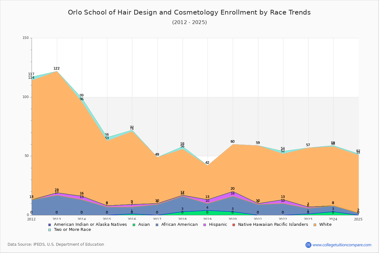379x253 pixels.
Task: Click the 117 data label for 2012
Action: 31,74
